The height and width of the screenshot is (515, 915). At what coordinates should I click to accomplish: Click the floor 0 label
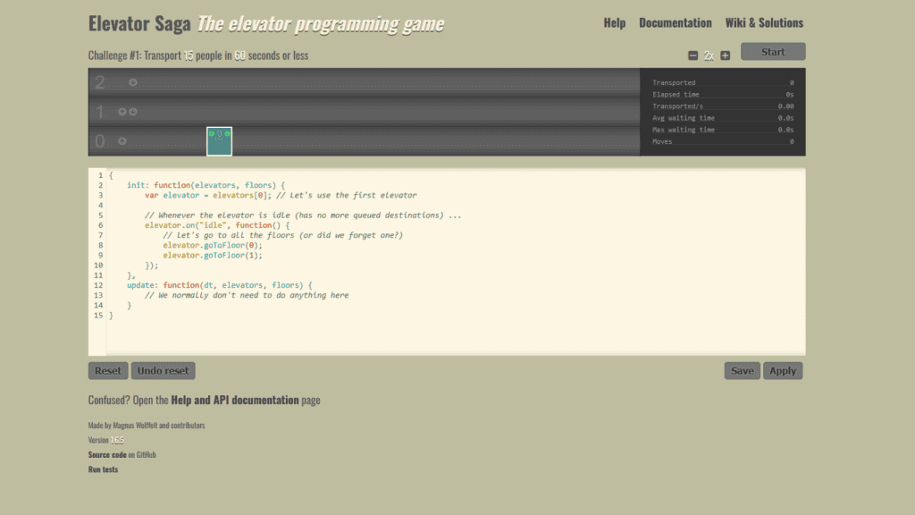(100, 140)
